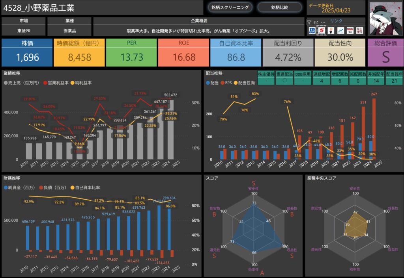Click the -134,625 liabilities label
The image size is (404, 278).
point(162,263)
